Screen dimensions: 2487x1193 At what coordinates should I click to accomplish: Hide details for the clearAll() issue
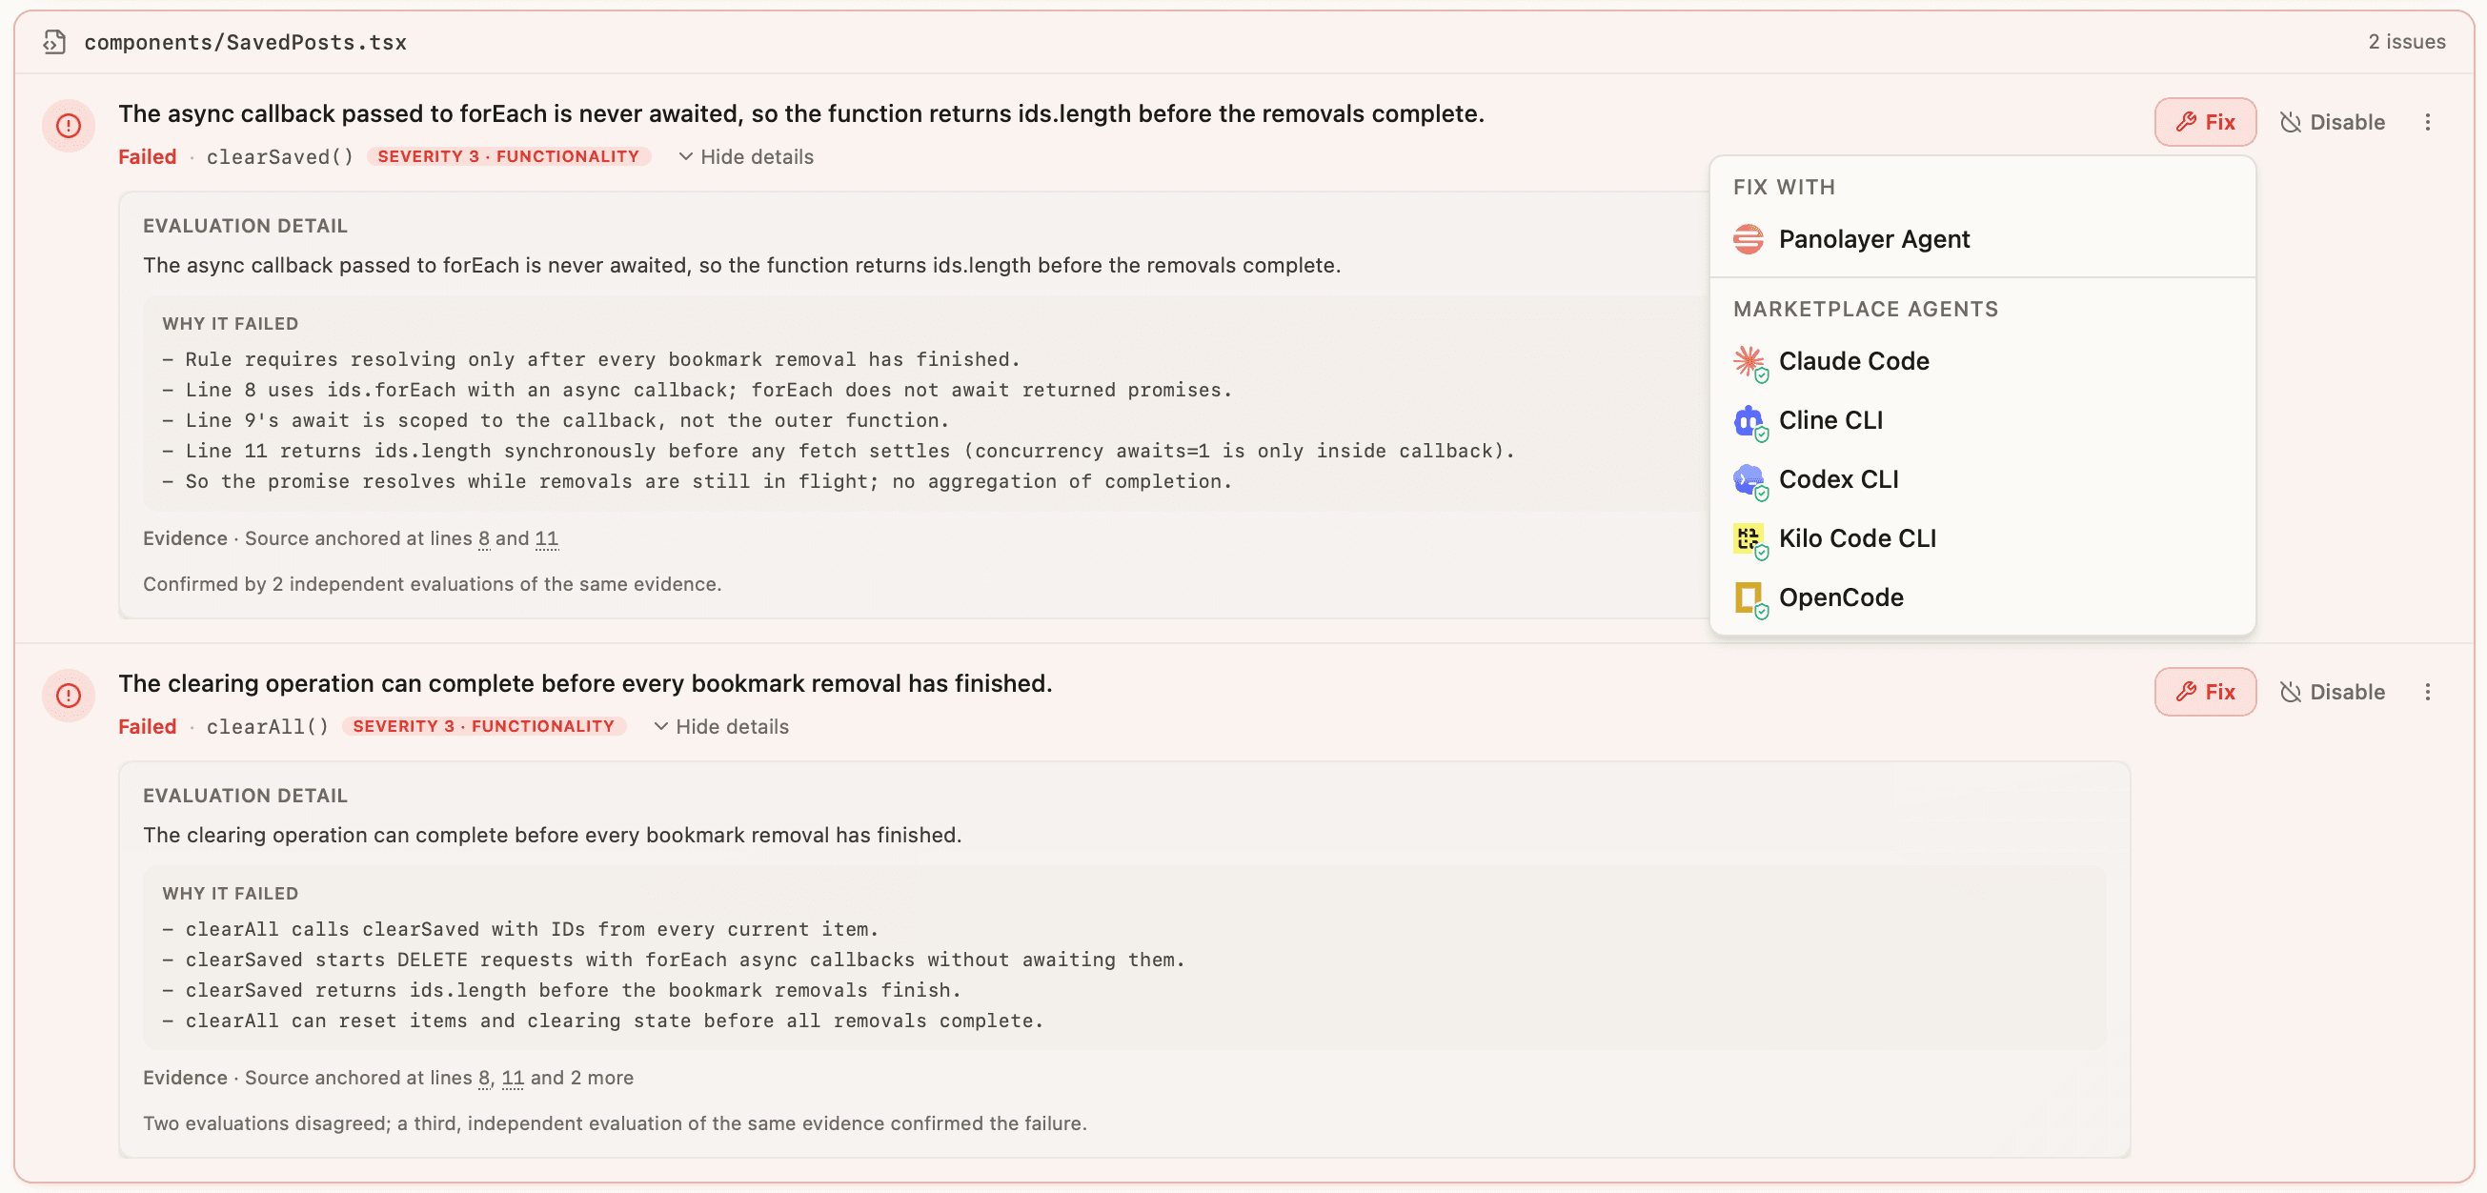(720, 726)
